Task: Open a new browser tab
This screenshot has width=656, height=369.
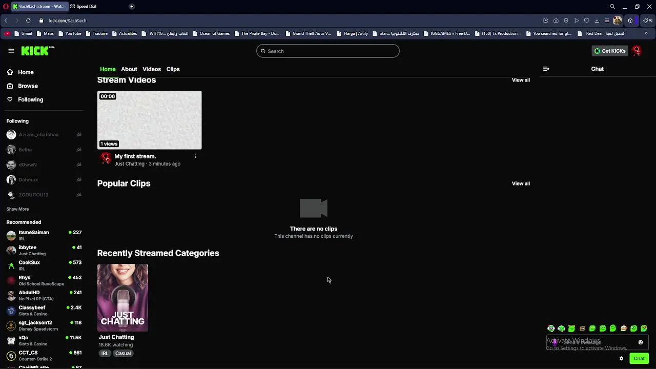Action: [x=132, y=6]
